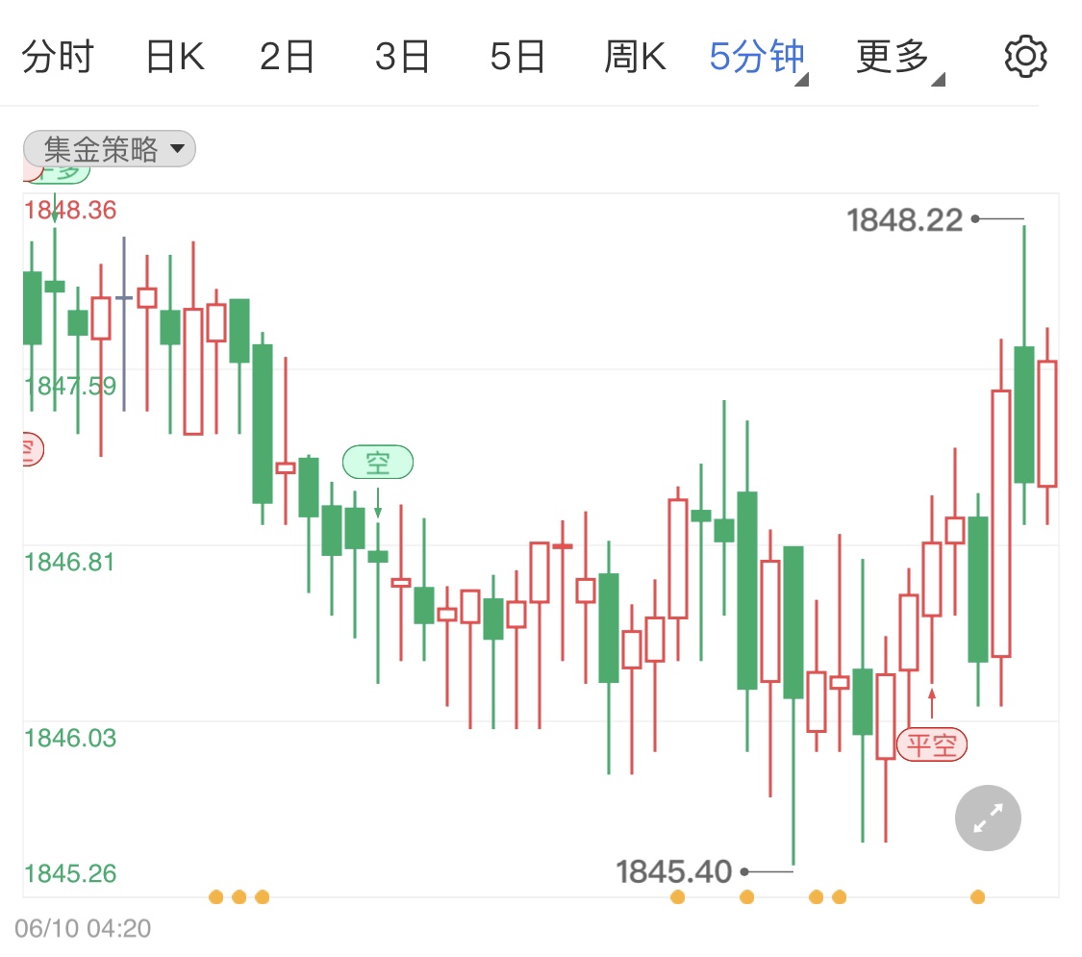Open the 5分钟 interval dropdown
Image resolution: width=1082 pixels, height=957 pixels.
[759, 58]
